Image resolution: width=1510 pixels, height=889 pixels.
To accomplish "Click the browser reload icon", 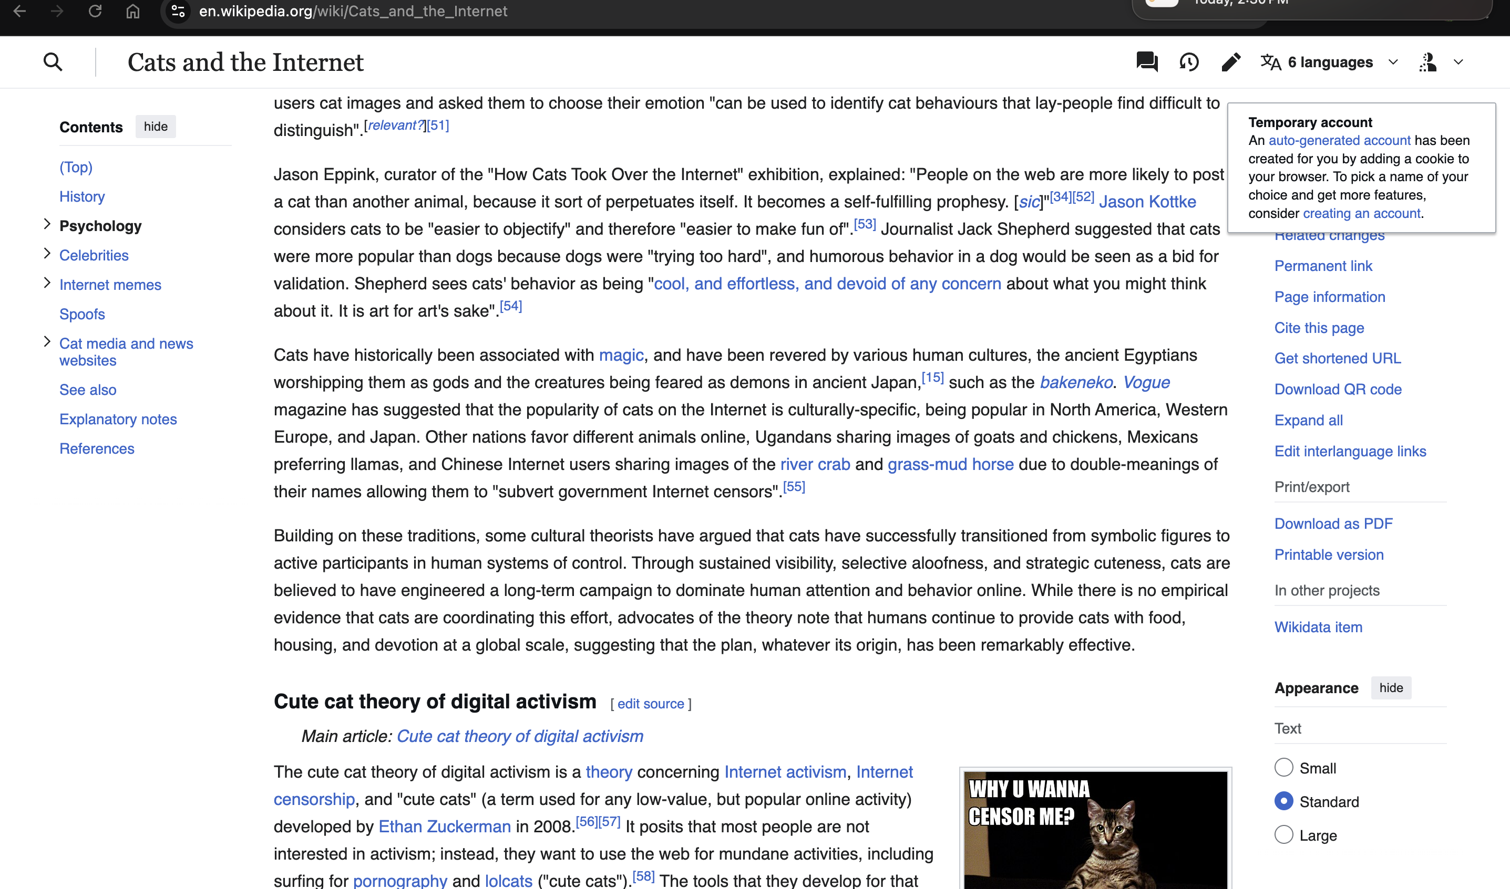I will 95,11.
